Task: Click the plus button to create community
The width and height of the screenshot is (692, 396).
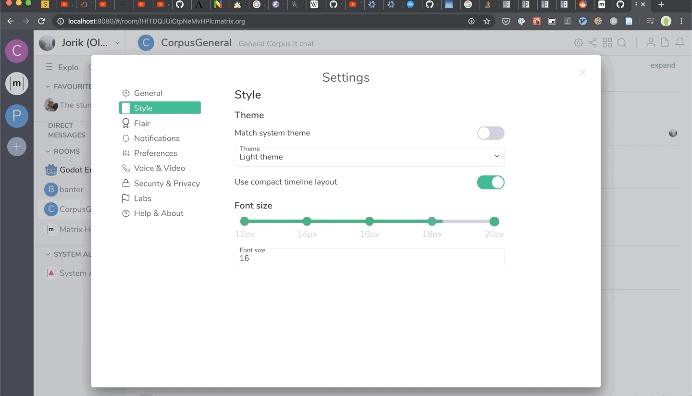Action: [x=17, y=147]
